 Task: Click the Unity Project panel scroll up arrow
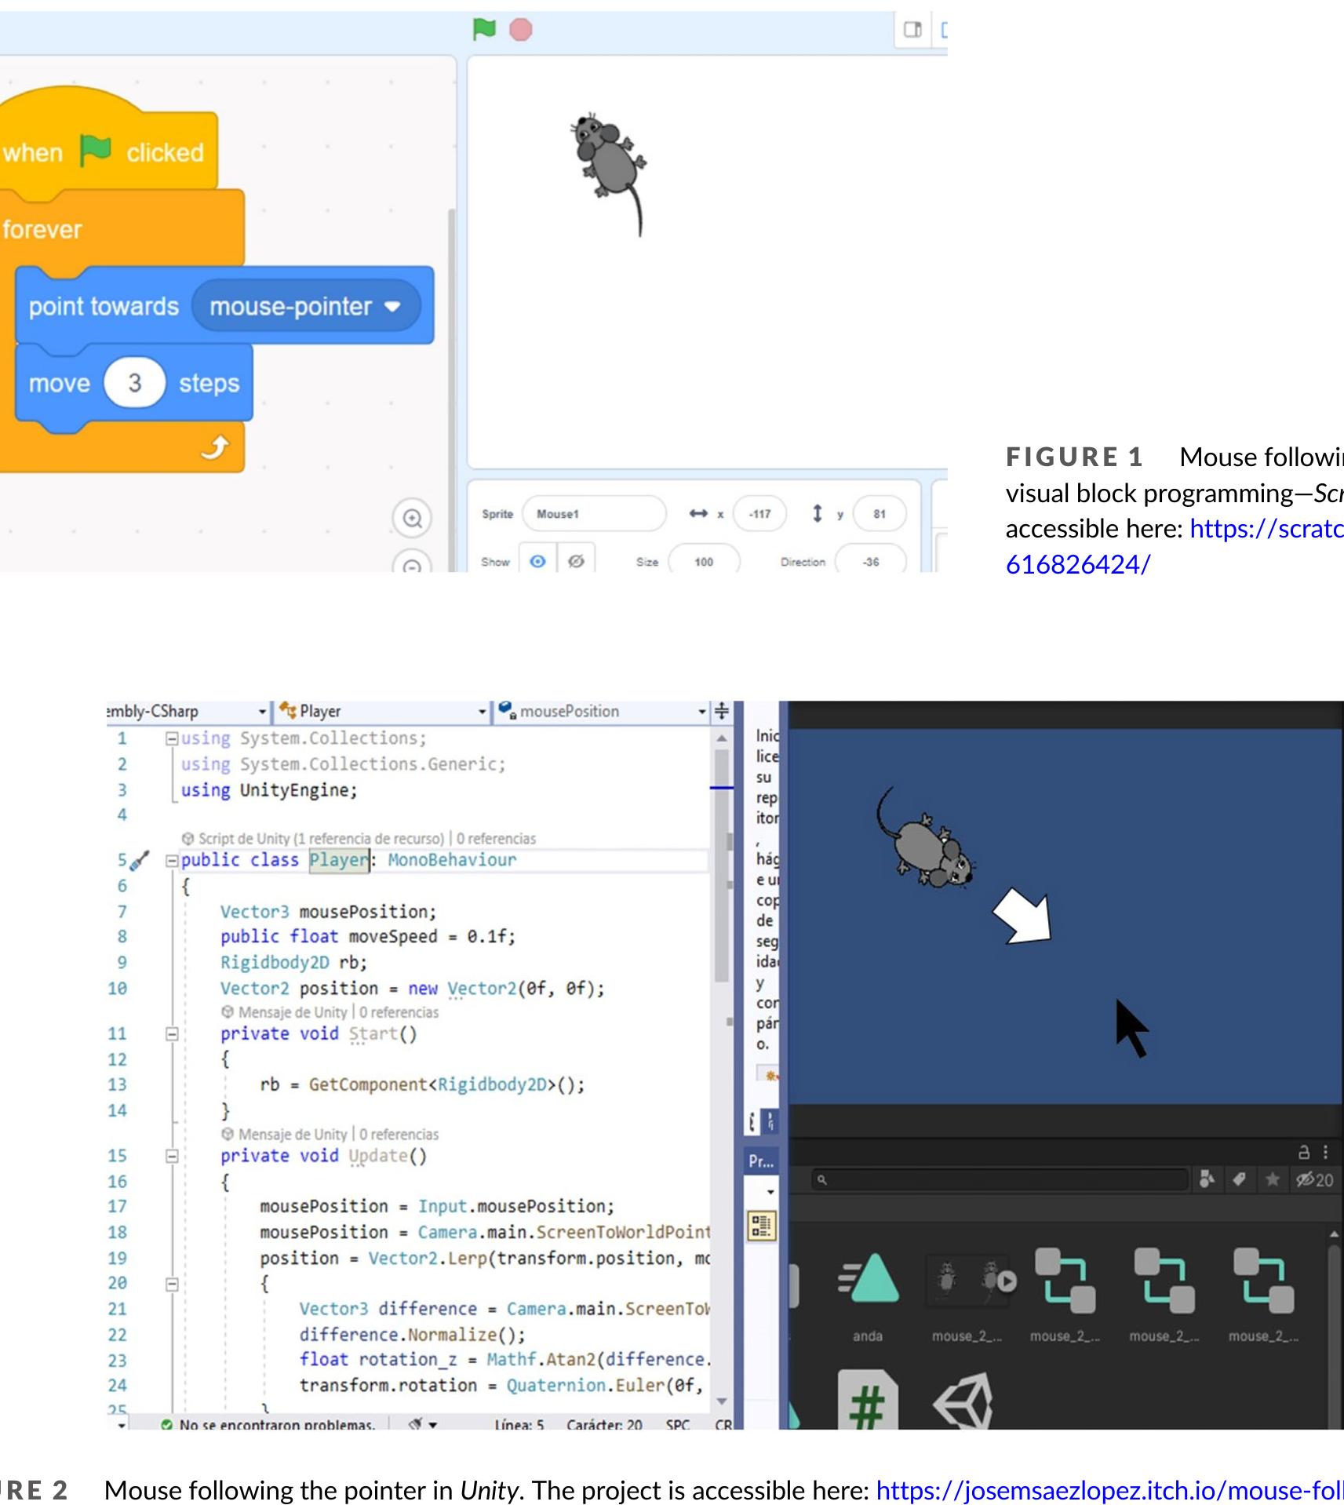click(1334, 1234)
